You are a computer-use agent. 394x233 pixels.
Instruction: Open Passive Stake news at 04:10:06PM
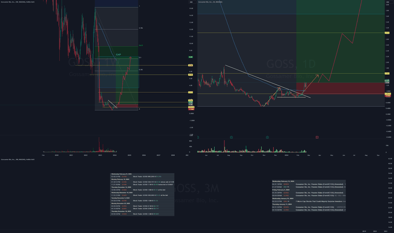click(309, 210)
